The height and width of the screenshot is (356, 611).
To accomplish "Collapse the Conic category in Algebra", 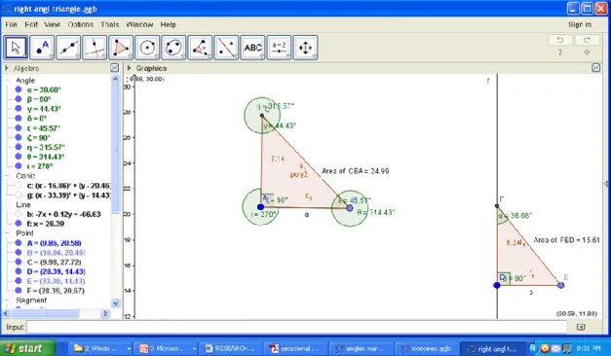I will pos(8,176).
